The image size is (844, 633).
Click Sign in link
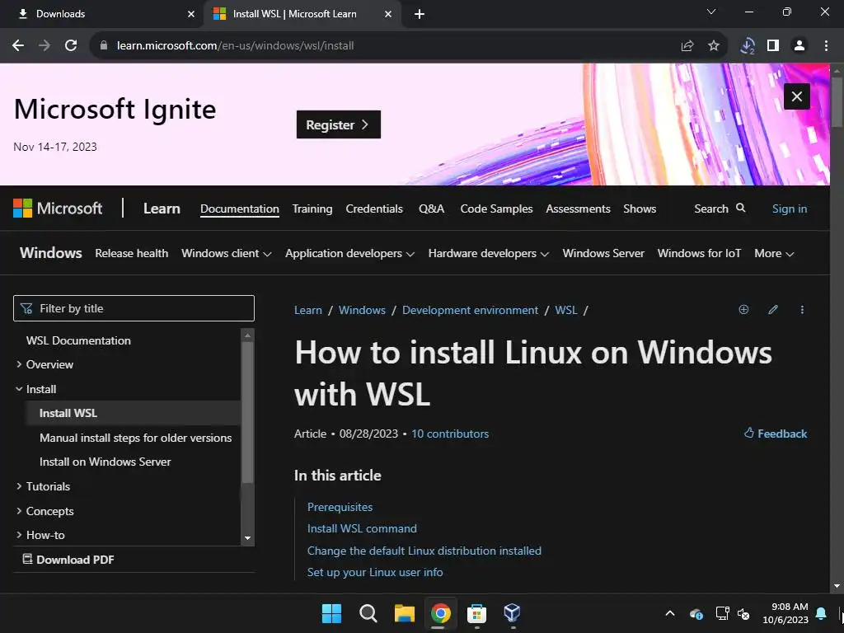point(789,209)
